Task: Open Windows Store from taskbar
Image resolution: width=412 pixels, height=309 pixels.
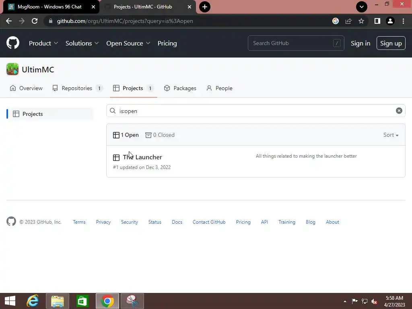Action: (x=82, y=301)
